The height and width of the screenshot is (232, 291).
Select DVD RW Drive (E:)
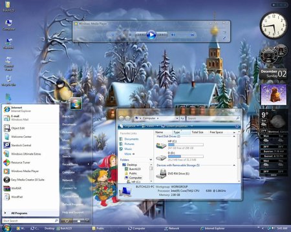tap(173, 173)
